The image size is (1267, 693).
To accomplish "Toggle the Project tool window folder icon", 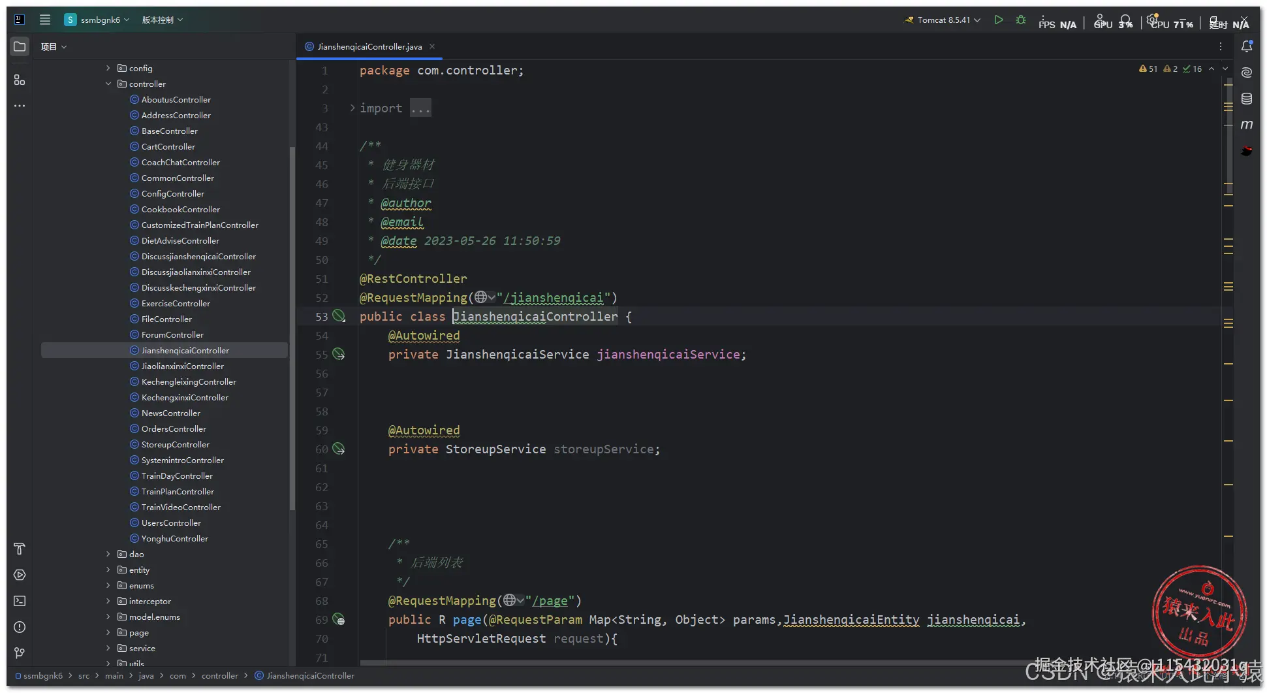I will click(x=20, y=46).
